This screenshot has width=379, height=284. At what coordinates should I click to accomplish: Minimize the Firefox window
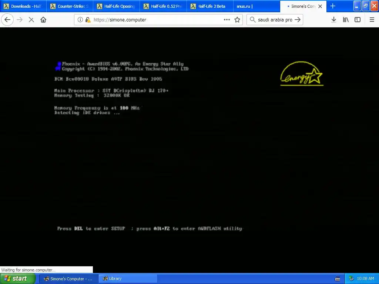coord(357,6)
